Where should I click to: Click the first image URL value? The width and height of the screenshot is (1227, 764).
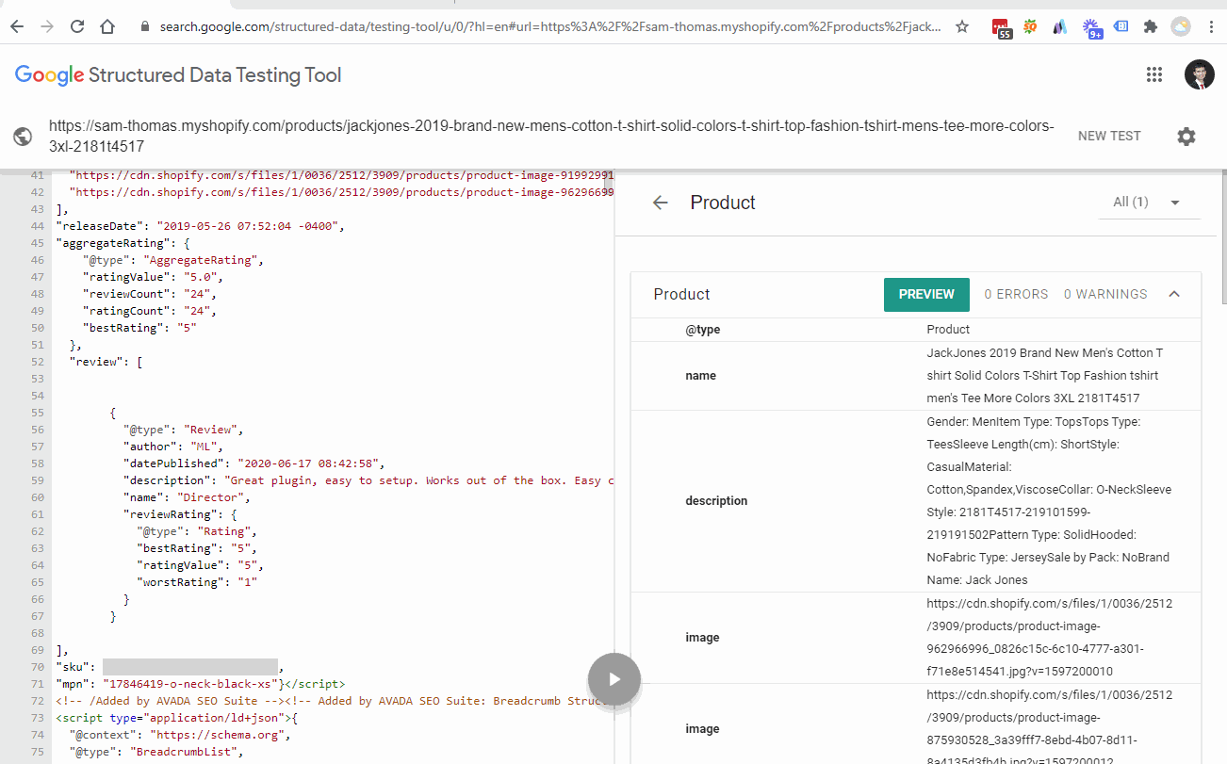coord(1049,637)
